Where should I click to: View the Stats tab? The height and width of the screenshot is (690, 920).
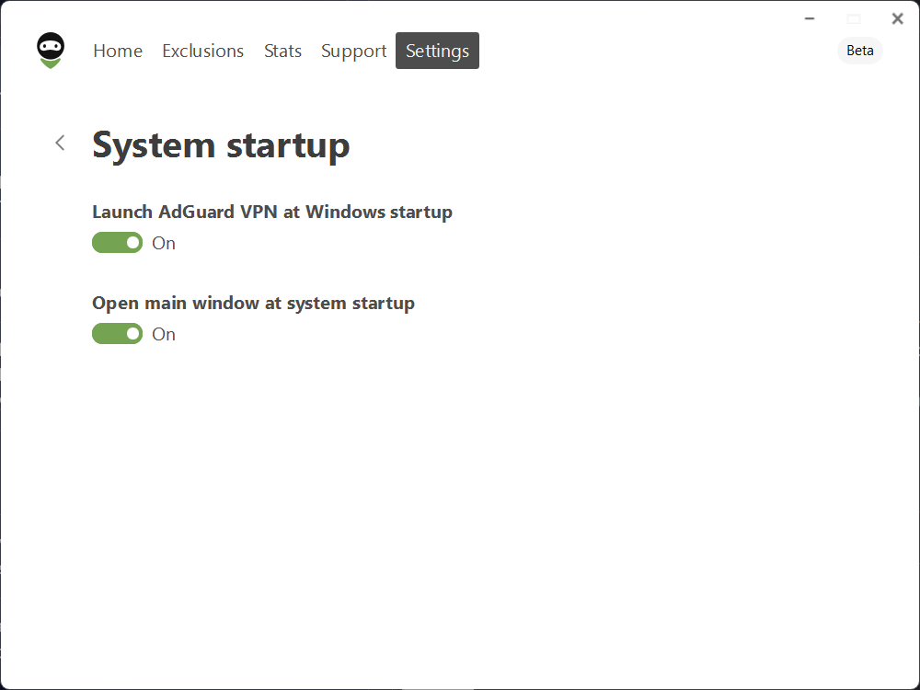(x=282, y=51)
